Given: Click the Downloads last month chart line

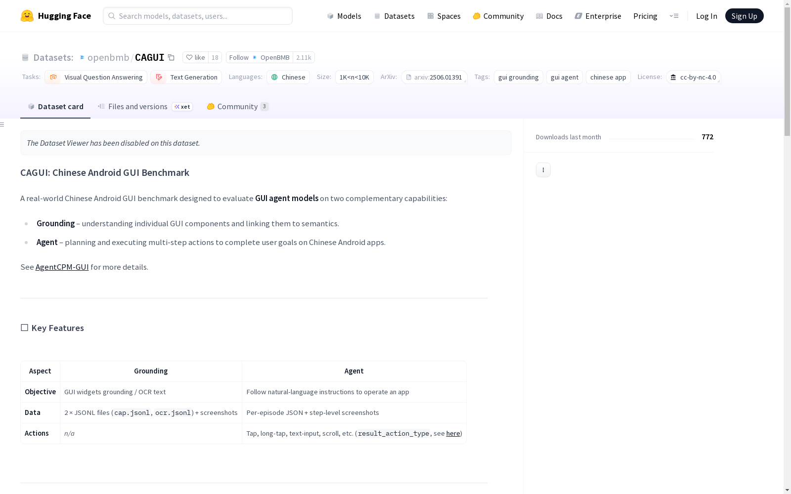Looking at the screenshot, I should (651, 139).
